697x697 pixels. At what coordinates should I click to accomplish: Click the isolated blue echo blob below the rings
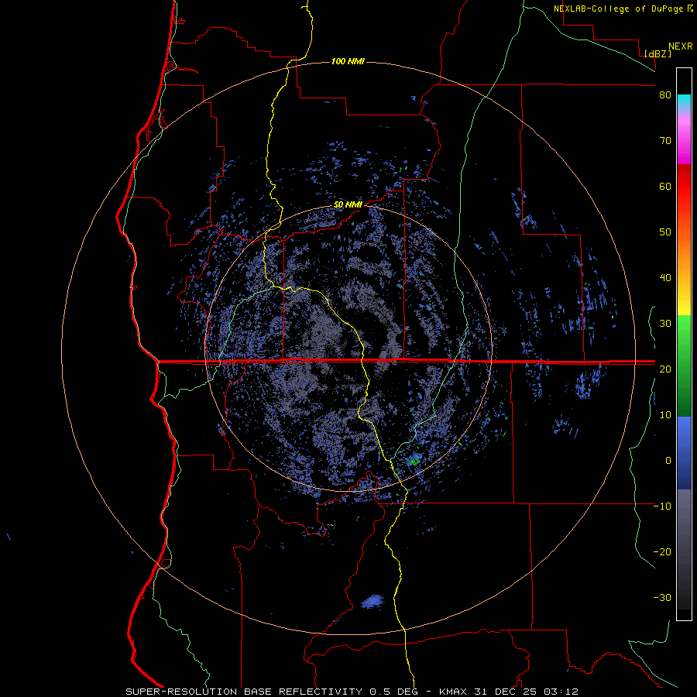coord(373,602)
